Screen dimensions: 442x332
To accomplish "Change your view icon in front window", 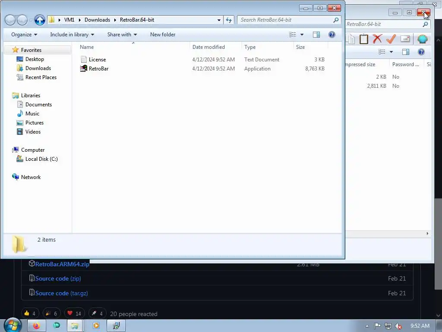I will click(293, 35).
